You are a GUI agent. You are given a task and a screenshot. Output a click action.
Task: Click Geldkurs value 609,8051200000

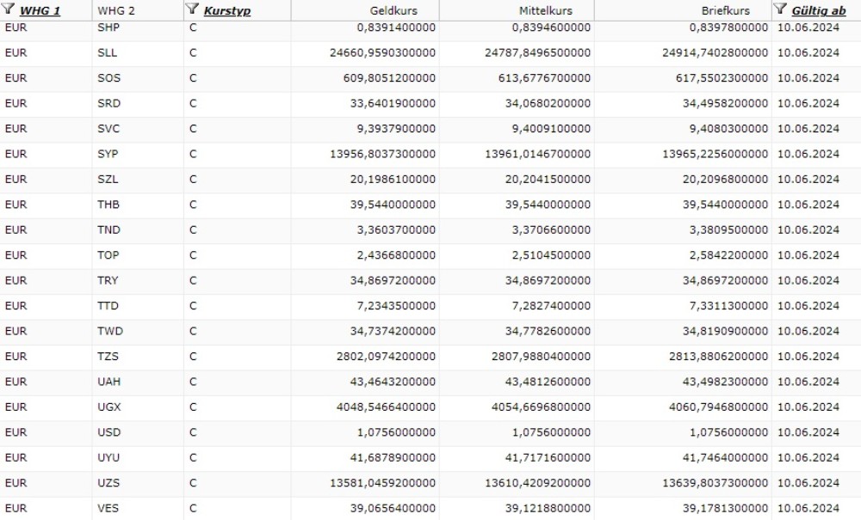click(x=389, y=78)
